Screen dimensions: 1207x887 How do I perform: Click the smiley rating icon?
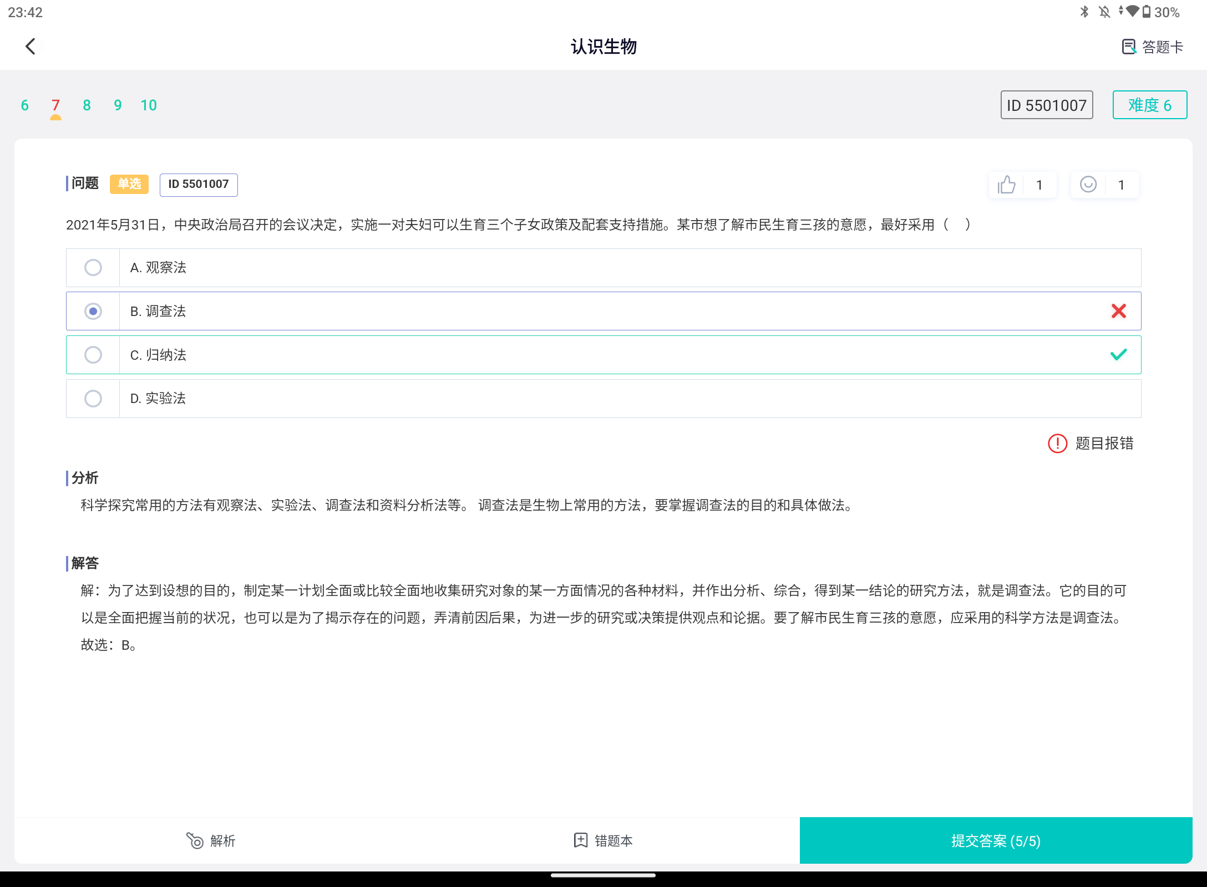pyautogui.click(x=1088, y=185)
